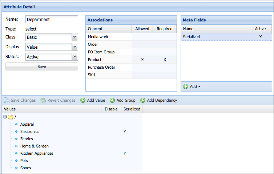
Task: Click Add Group in the toolbar
Action: [123, 100]
